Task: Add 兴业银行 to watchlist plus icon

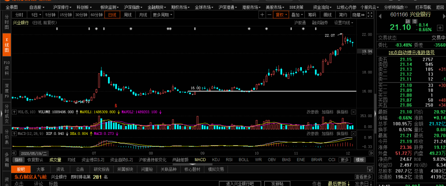Action: pyautogui.click(x=441, y=28)
